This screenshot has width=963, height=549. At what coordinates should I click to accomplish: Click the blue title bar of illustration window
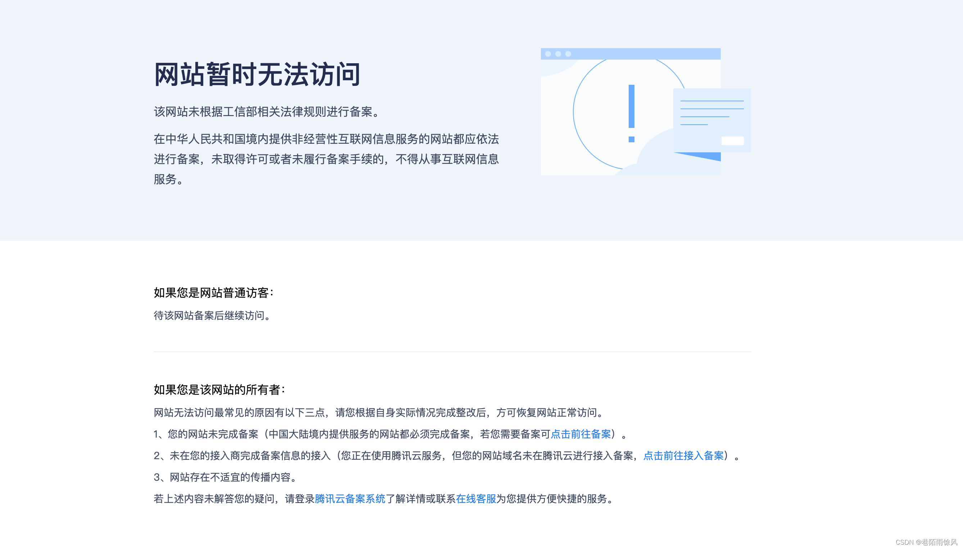click(x=642, y=54)
